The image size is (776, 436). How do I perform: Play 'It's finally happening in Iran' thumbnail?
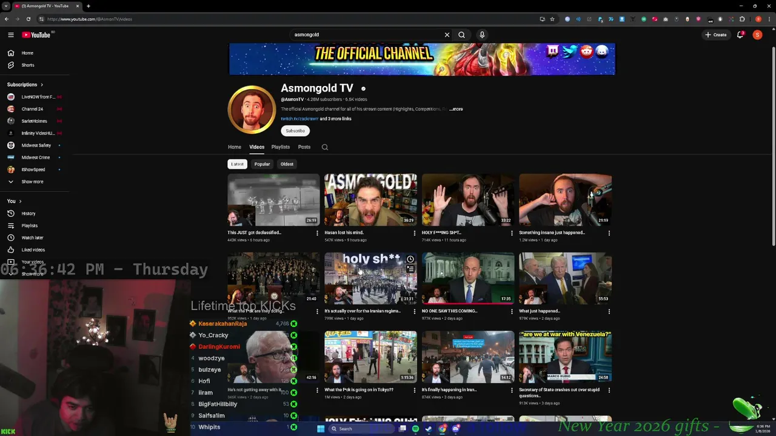click(x=468, y=357)
